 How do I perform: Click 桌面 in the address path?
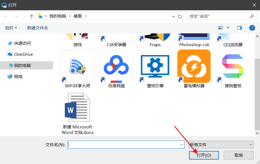click(x=78, y=16)
